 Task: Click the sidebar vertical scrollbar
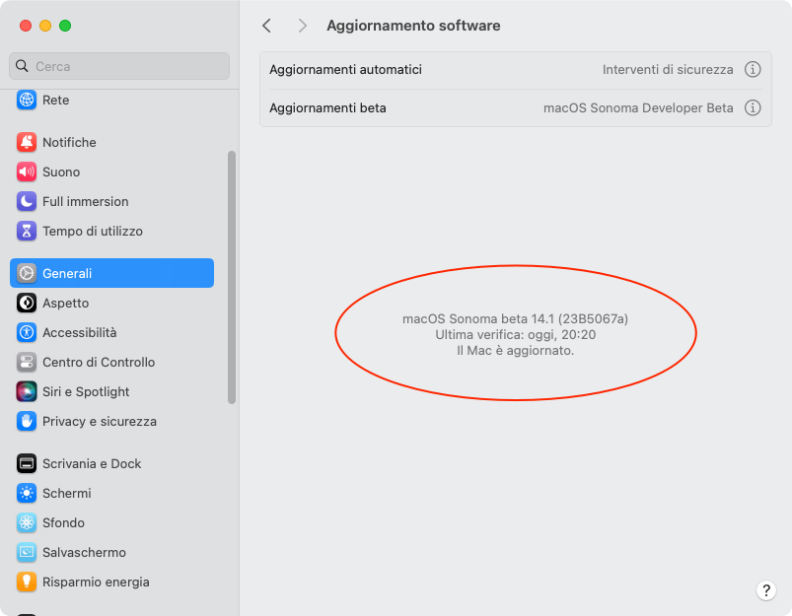pyautogui.click(x=232, y=276)
